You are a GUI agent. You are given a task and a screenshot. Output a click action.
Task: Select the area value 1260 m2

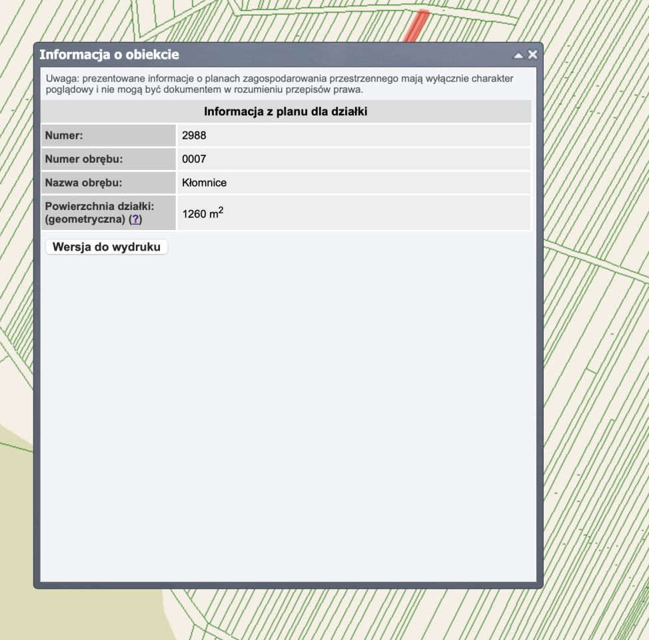point(203,213)
